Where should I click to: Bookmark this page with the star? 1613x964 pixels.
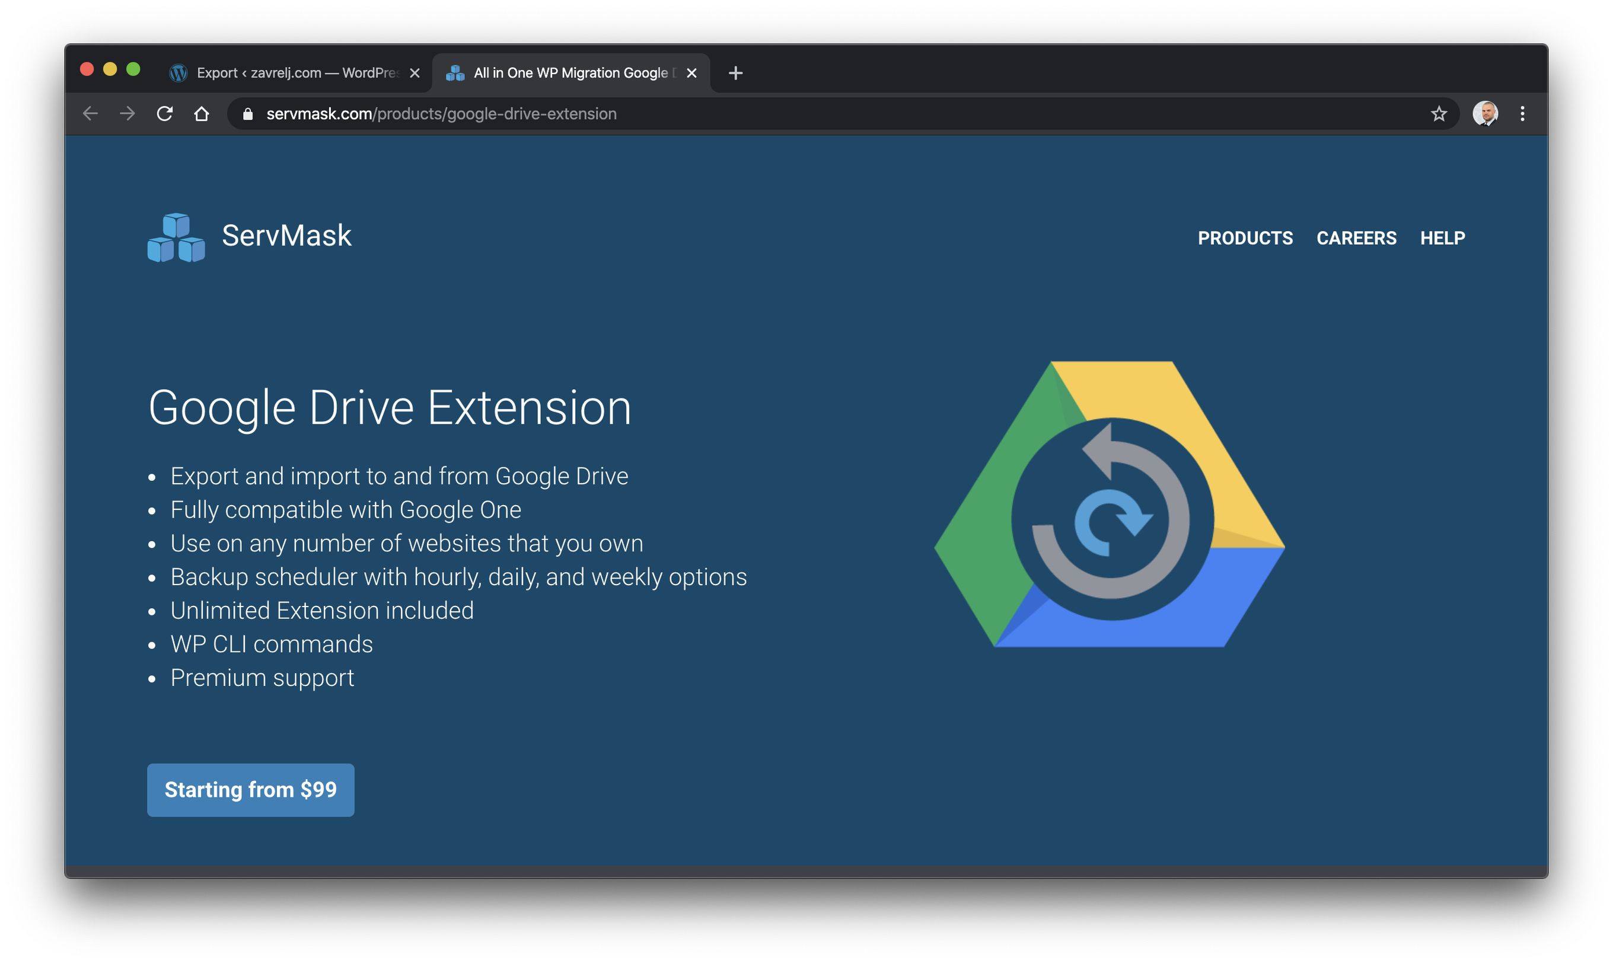click(1438, 114)
